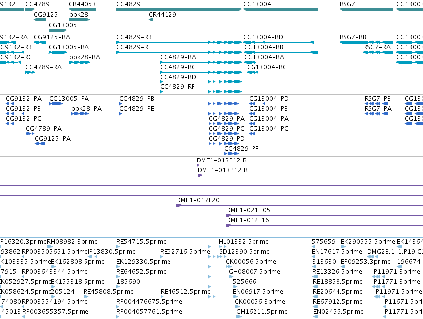Select the CG9132-PA protein glyph

pyautogui.click(x=10, y=104)
